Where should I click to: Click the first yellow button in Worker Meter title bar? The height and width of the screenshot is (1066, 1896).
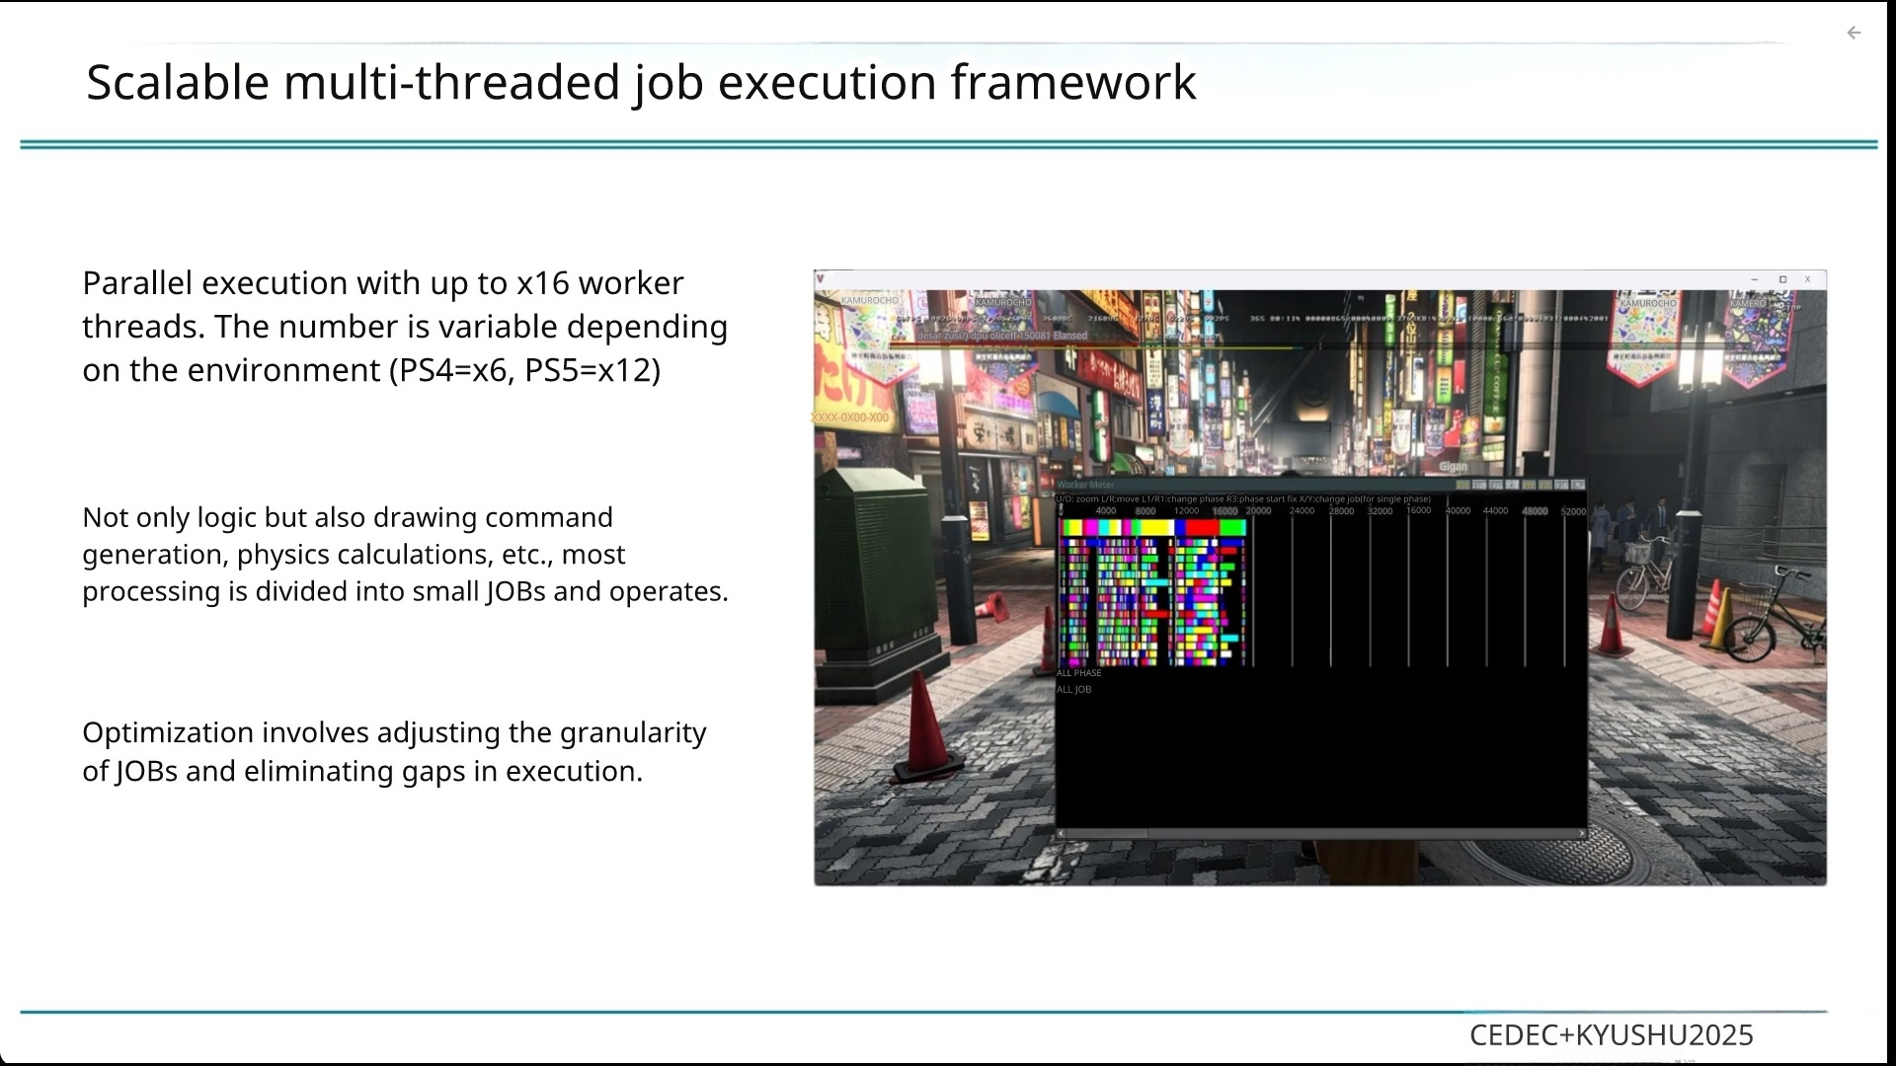click(1462, 485)
